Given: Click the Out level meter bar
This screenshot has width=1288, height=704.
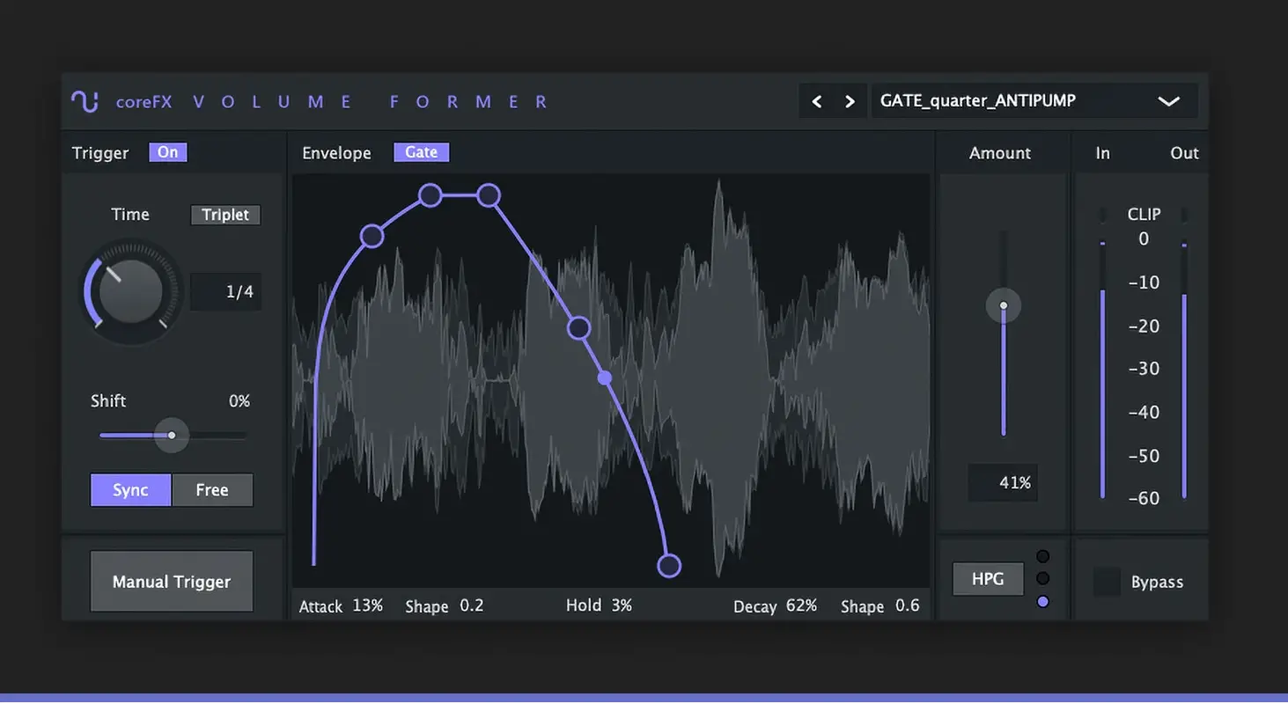Looking at the screenshot, I should pos(1184,396).
